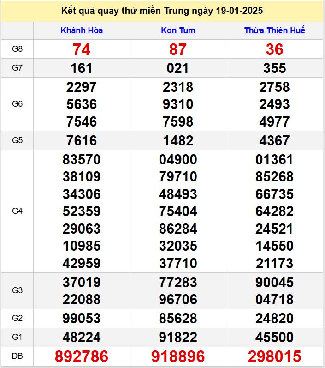This screenshot has height=368, width=325.
Task: Select the G3 row label
Action: pyautogui.click(x=17, y=290)
